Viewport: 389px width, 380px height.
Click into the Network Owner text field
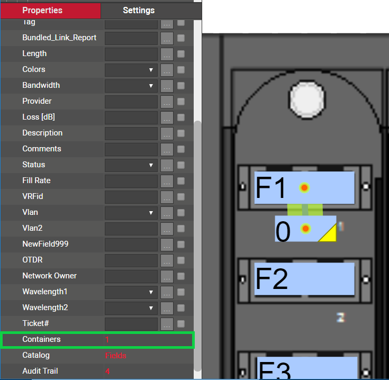(131, 276)
